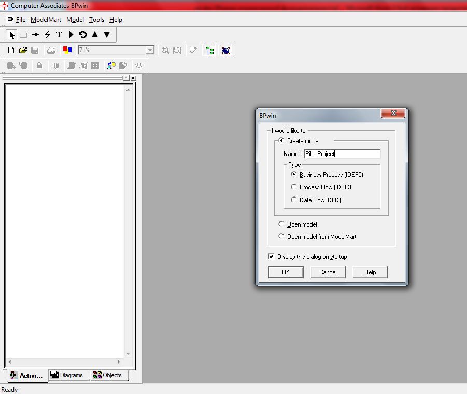Go to the parent diagram (up triangle)
Viewport: 467px width, 394px height.
[x=95, y=35]
